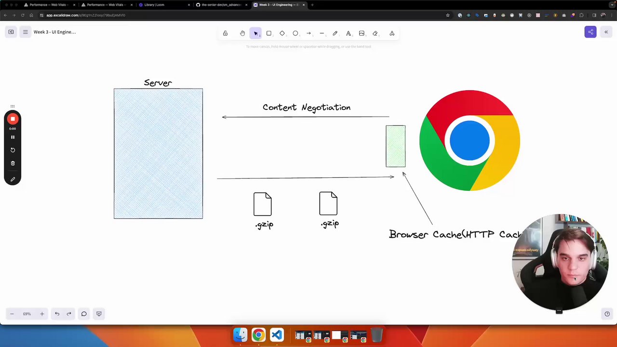Click the Loom webcam bubble options button
This screenshot has width=617, height=347.
[x=559, y=311]
